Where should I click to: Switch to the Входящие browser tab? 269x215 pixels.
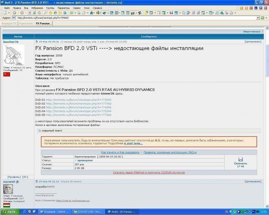(x=9, y=24)
